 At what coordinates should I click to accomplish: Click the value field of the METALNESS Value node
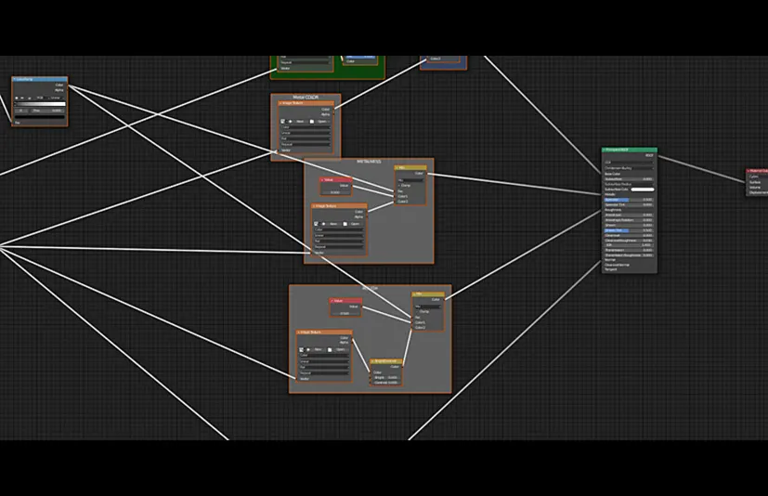pyautogui.click(x=335, y=192)
